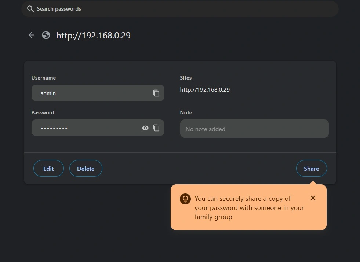The width and height of the screenshot is (360, 262).
Task: Delete this saved password
Action: [x=86, y=169]
